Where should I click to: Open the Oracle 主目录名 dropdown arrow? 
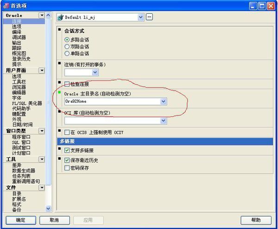pyautogui.click(x=163, y=102)
